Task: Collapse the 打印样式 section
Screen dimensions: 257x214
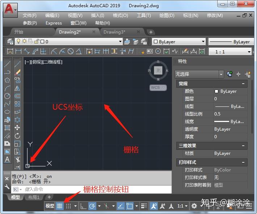Action: click(x=243, y=162)
